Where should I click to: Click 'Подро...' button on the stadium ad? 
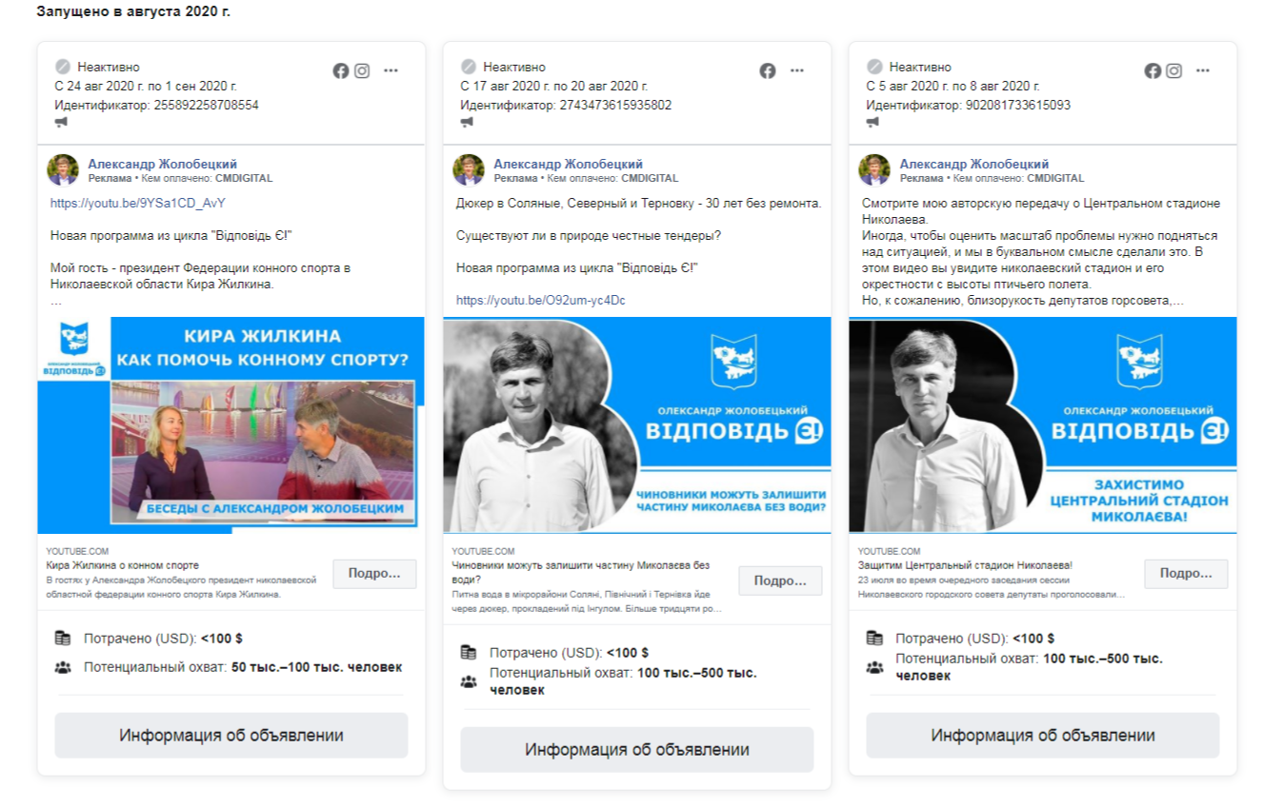click(1186, 574)
